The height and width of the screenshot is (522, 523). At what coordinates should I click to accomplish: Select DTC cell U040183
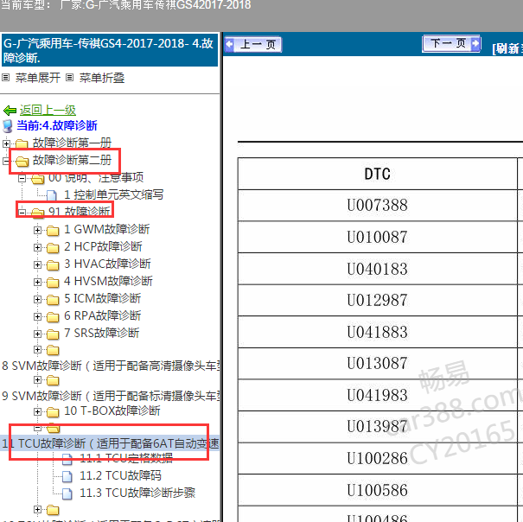377,269
